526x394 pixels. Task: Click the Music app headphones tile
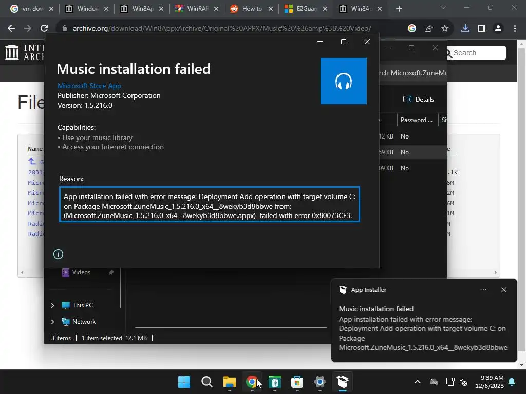coord(344,81)
